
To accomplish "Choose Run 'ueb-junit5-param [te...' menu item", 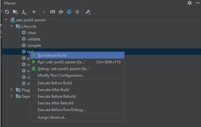I will 77,62.
